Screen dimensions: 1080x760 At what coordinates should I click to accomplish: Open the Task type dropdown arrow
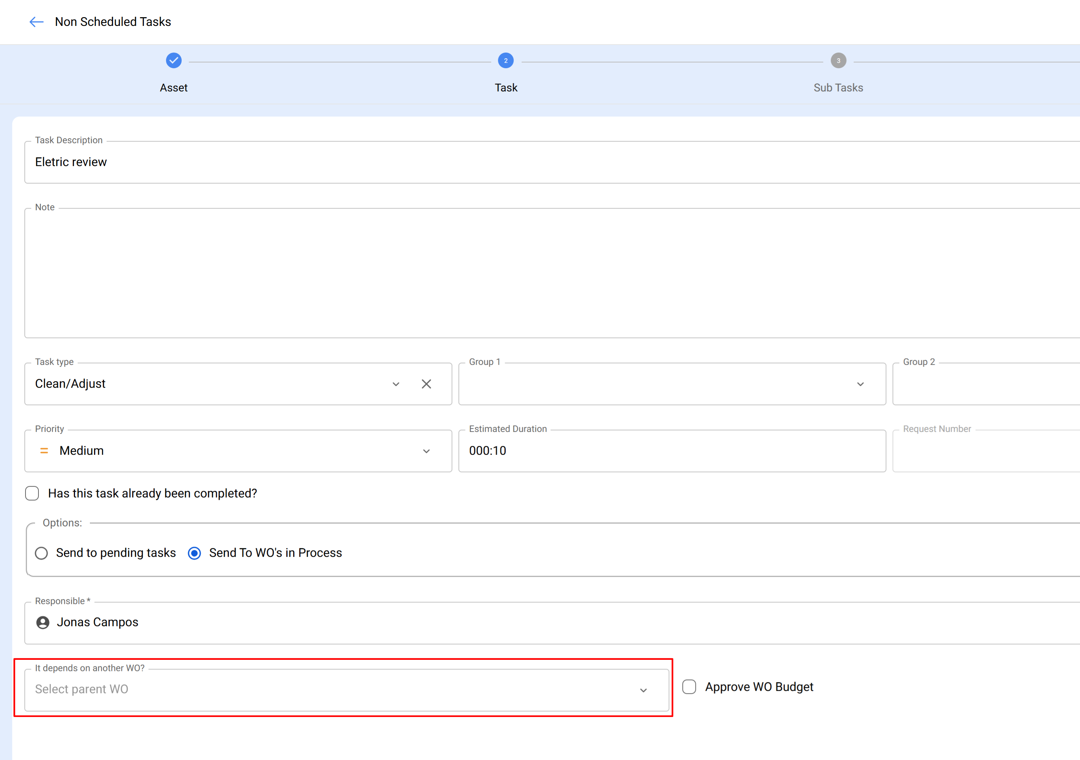coord(396,384)
